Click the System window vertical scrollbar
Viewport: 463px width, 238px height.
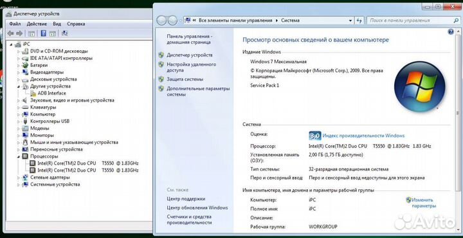point(458,129)
